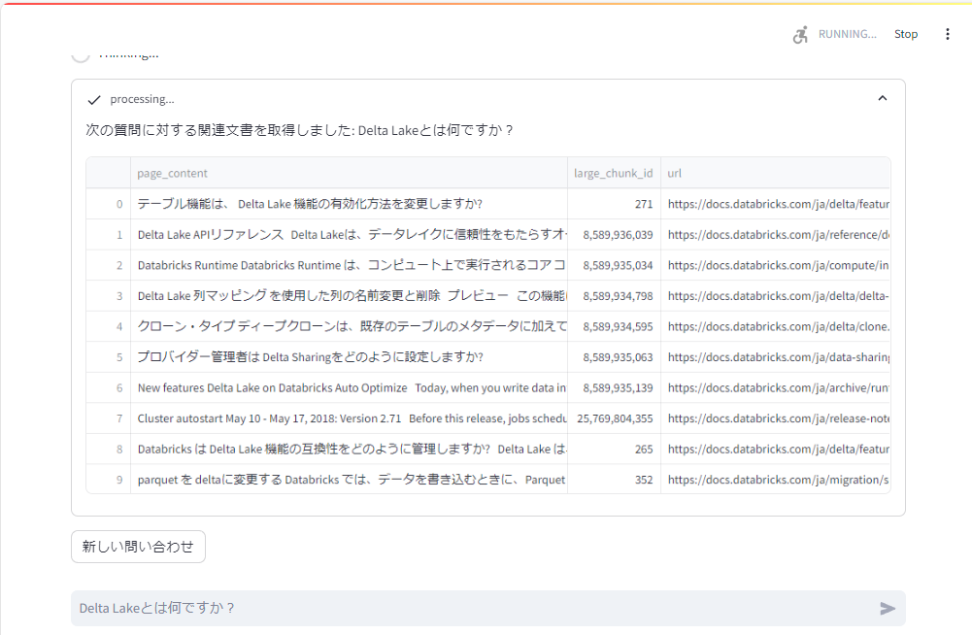Click chunk id 8,589,935,063 cell

coord(614,357)
